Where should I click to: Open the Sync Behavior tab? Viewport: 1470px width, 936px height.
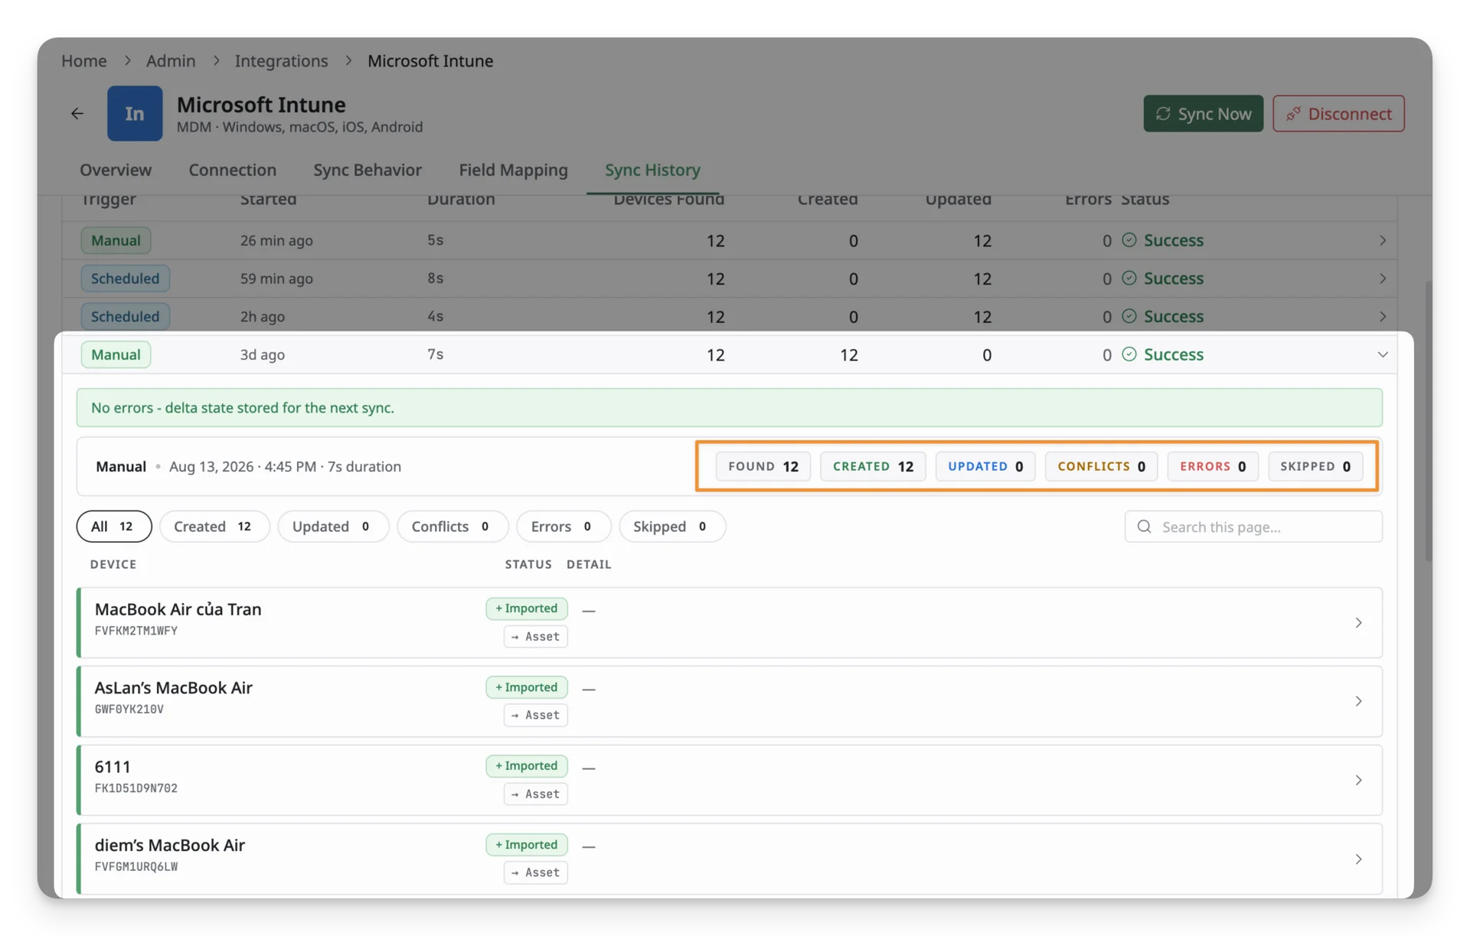coord(367,170)
